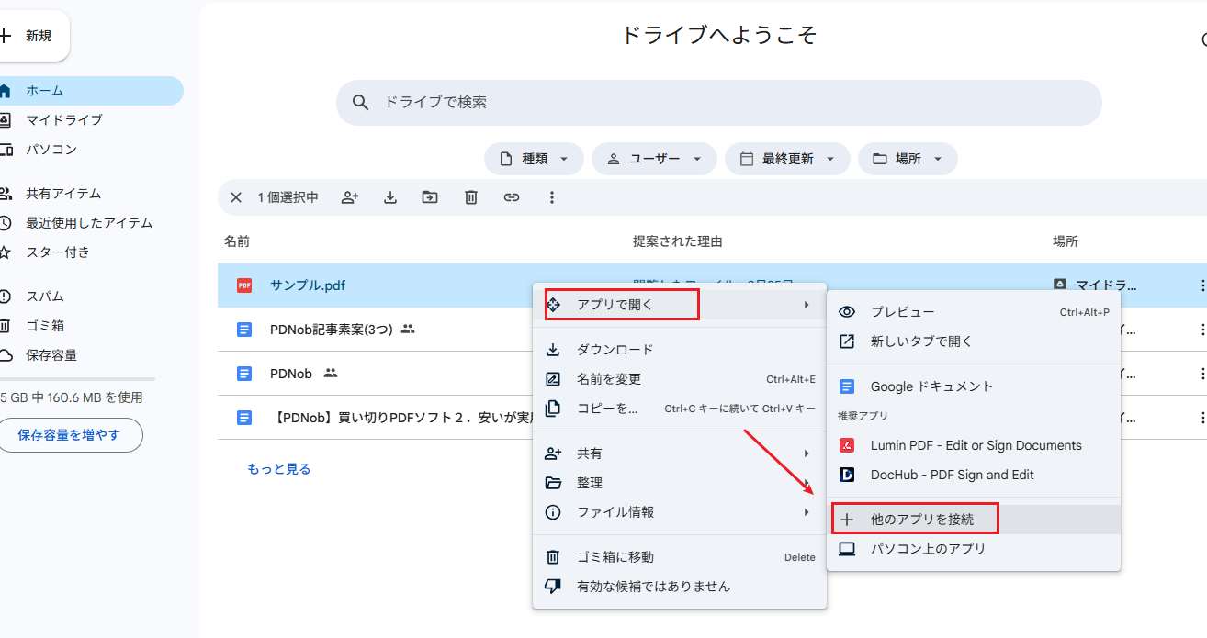The height and width of the screenshot is (638, 1207).
Task: Open 保存容量 in the sidebar
Action: click(x=90, y=355)
